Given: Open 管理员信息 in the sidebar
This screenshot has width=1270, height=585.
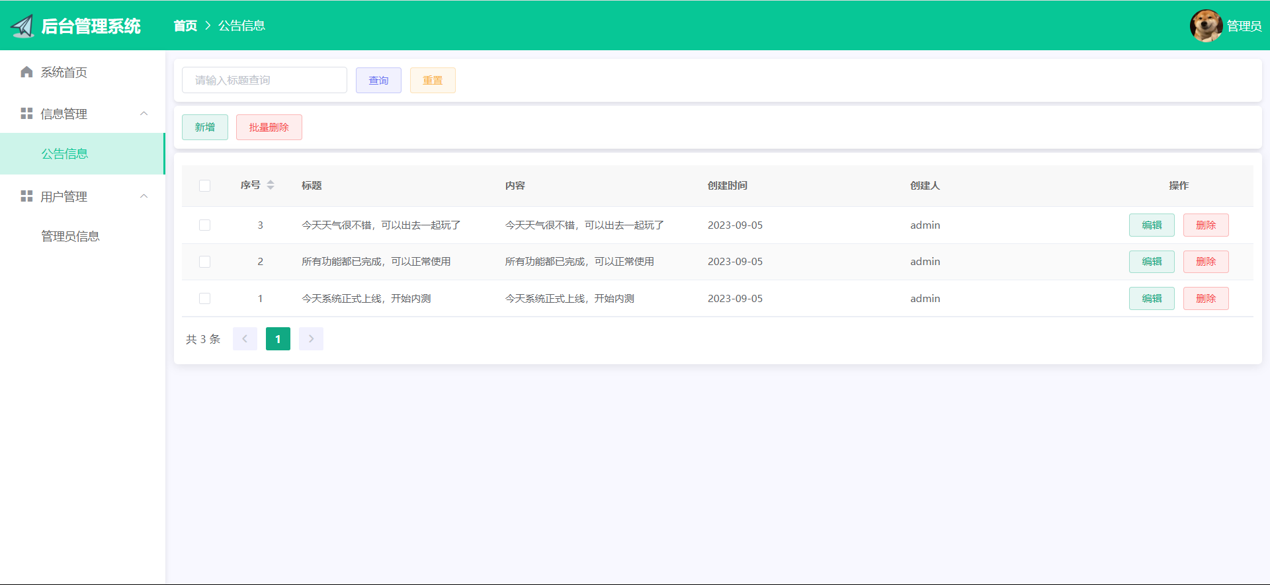Looking at the screenshot, I should point(70,236).
